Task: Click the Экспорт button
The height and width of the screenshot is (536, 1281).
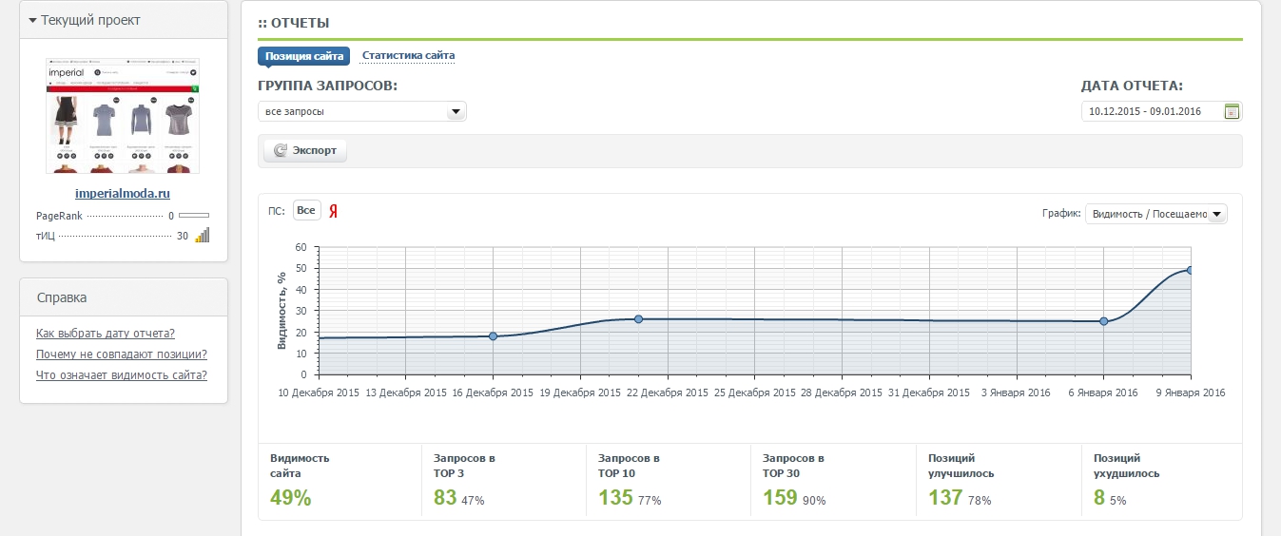Action: click(x=305, y=150)
